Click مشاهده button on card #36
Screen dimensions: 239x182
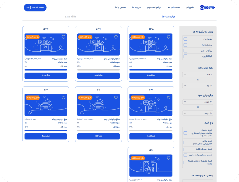[x=98, y=75]
